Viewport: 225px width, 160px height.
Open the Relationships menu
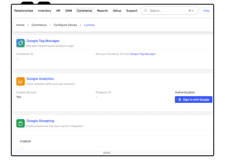coord(24,10)
